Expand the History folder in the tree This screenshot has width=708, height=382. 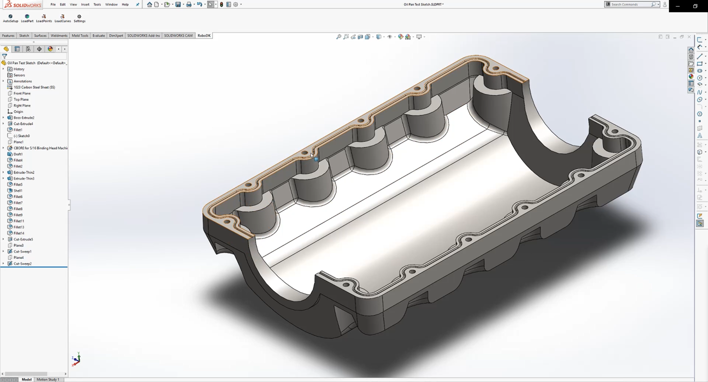pos(4,69)
